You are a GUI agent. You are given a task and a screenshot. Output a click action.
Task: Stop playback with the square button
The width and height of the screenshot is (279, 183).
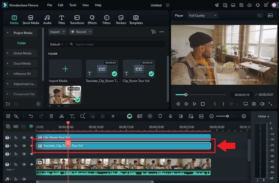[x=203, y=104]
